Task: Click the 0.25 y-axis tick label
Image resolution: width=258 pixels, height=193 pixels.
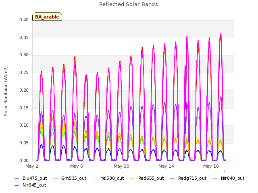Action: click(24, 72)
